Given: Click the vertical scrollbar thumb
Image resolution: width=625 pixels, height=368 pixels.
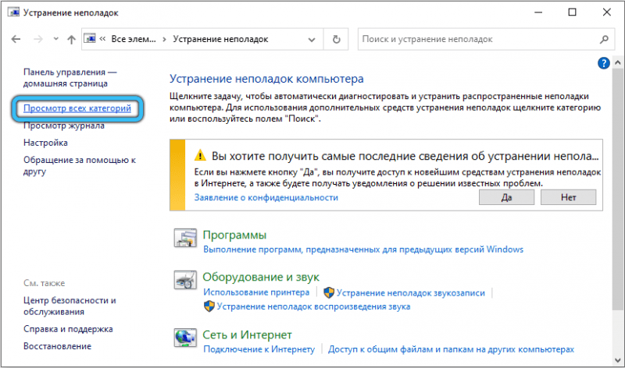Looking at the screenshot, I should [x=618, y=189].
